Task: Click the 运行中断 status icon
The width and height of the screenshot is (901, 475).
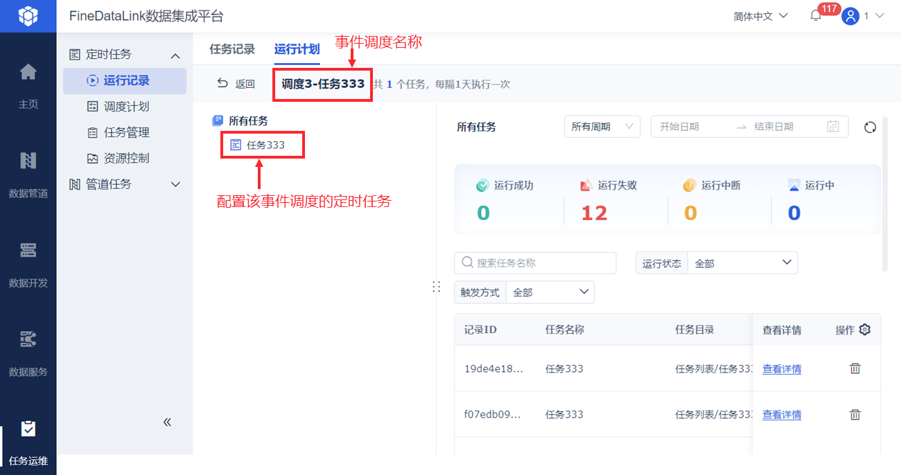Action: pyautogui.click(x=690, y=186)
